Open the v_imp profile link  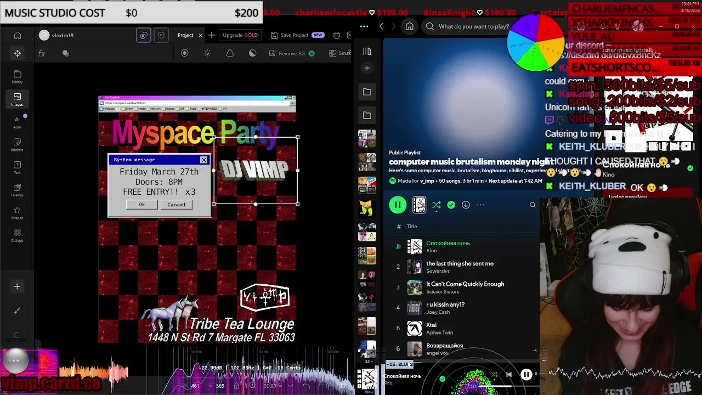(x=427, y=180)
